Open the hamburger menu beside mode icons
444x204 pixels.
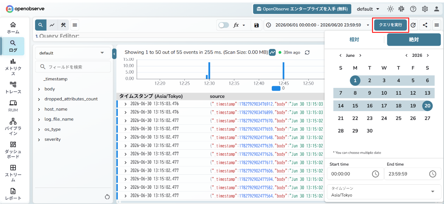(74, 25)
